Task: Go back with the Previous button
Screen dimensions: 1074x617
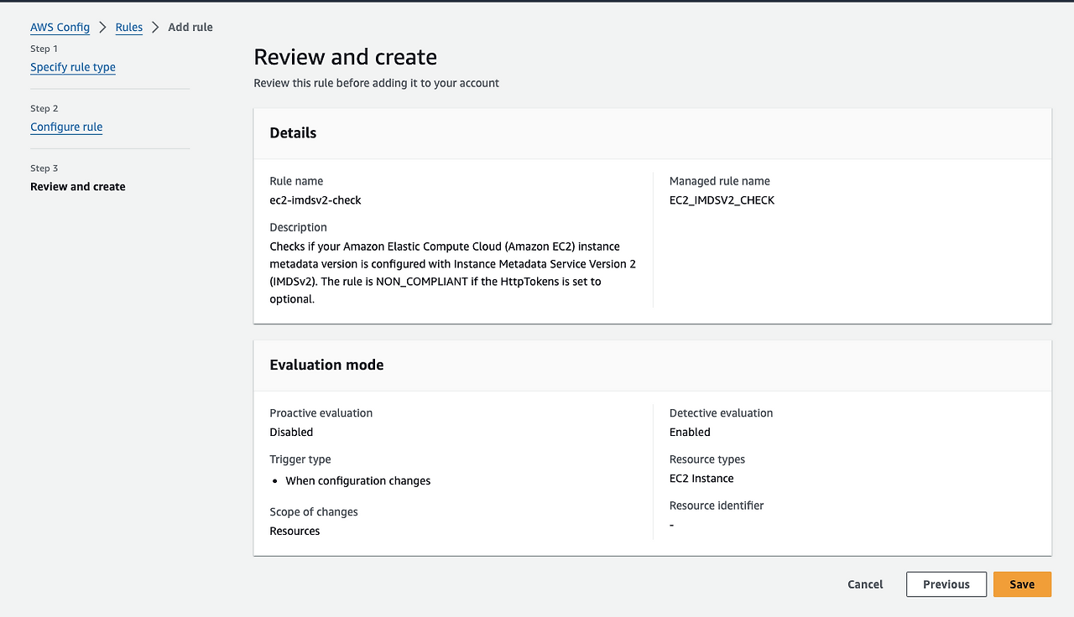Action: 946,584
